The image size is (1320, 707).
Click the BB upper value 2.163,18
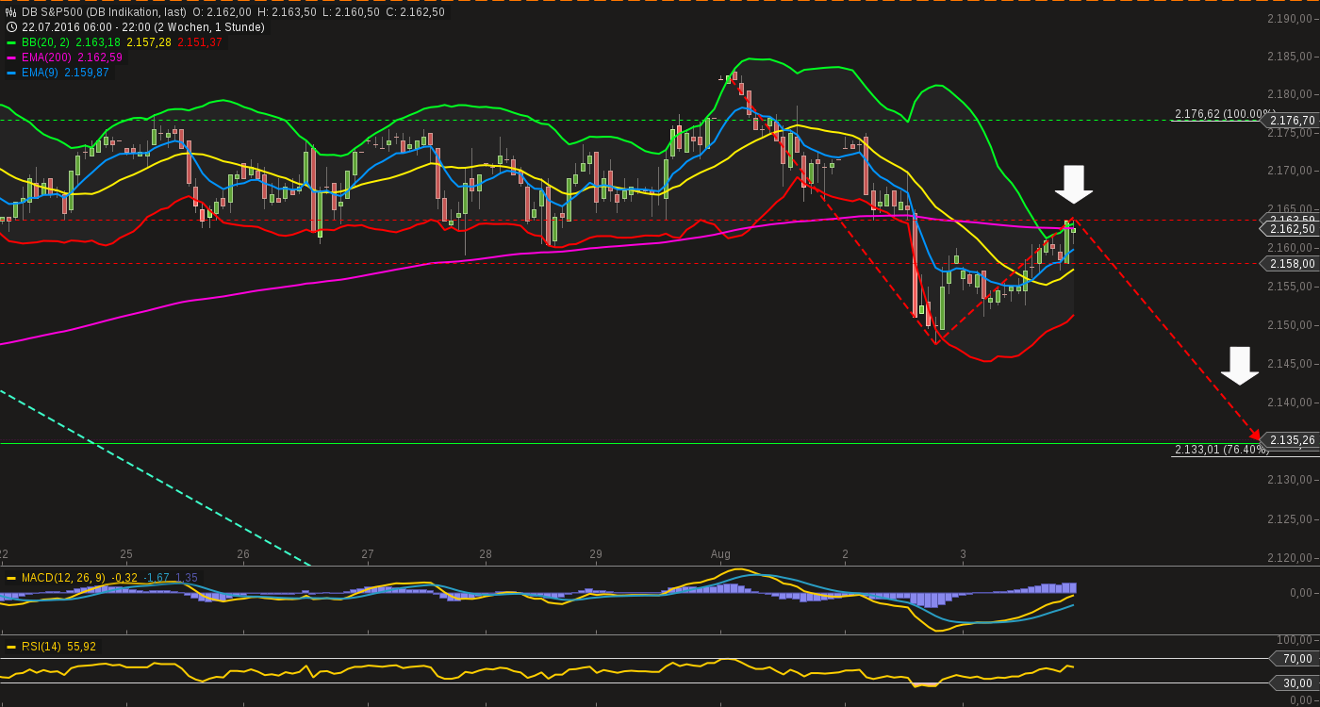(97, 42)
